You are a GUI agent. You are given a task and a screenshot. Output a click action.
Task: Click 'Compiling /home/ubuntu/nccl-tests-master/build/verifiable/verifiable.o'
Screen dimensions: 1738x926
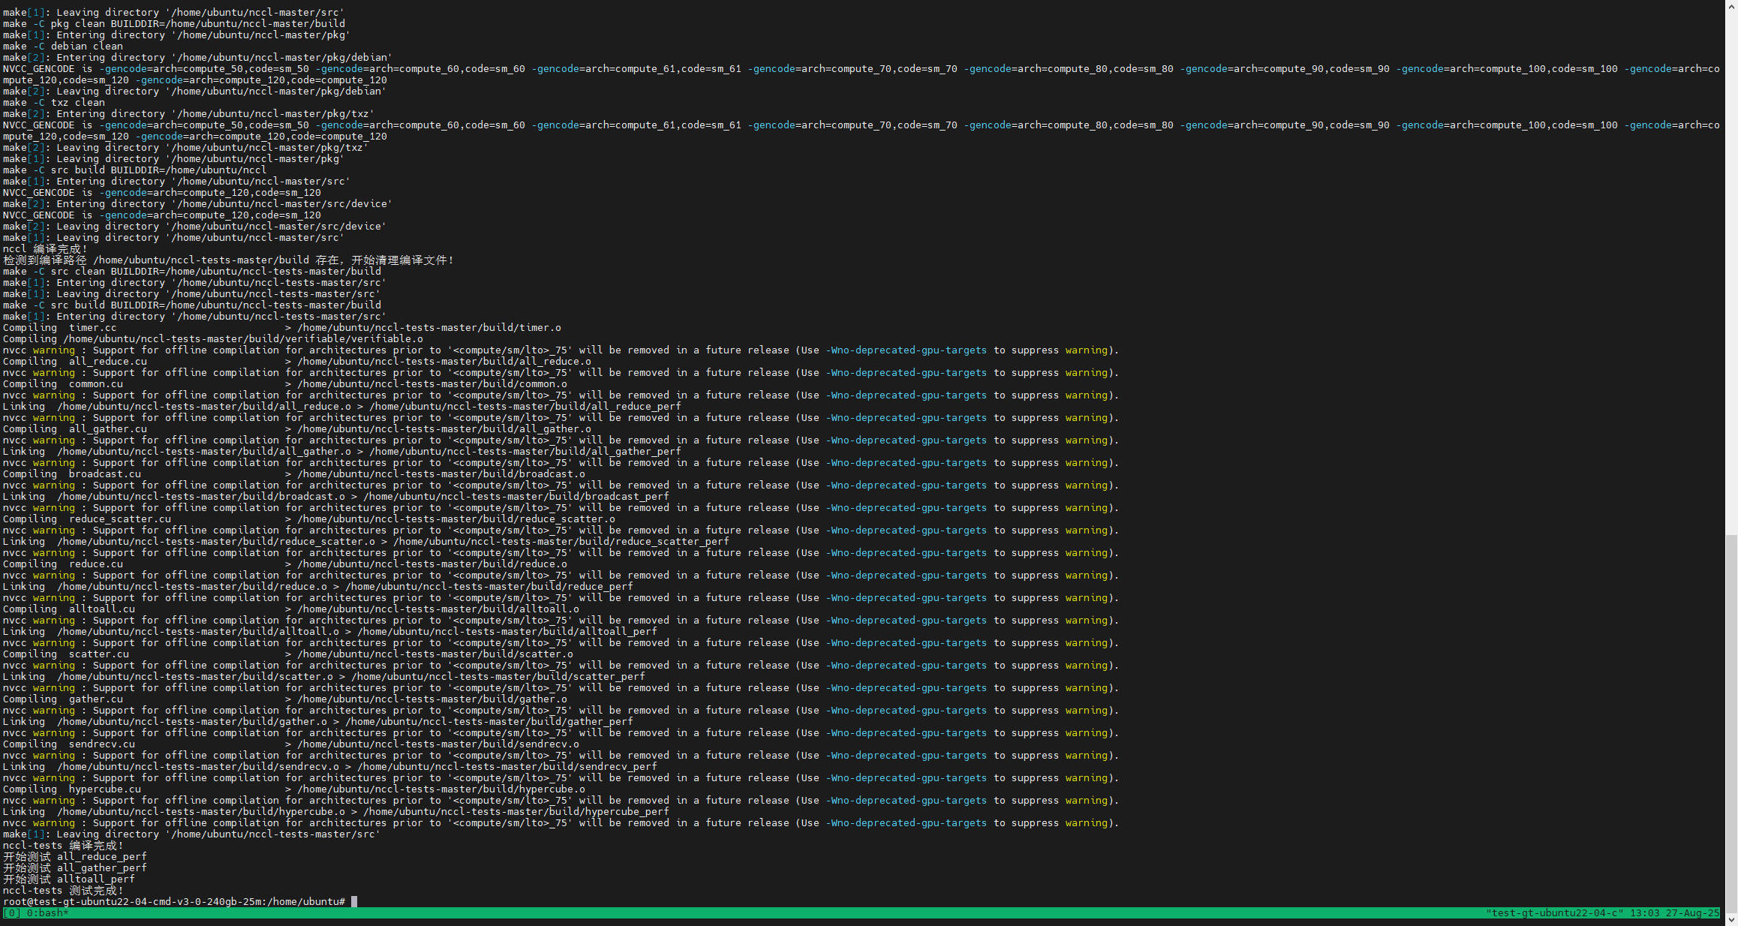(213, 339)
